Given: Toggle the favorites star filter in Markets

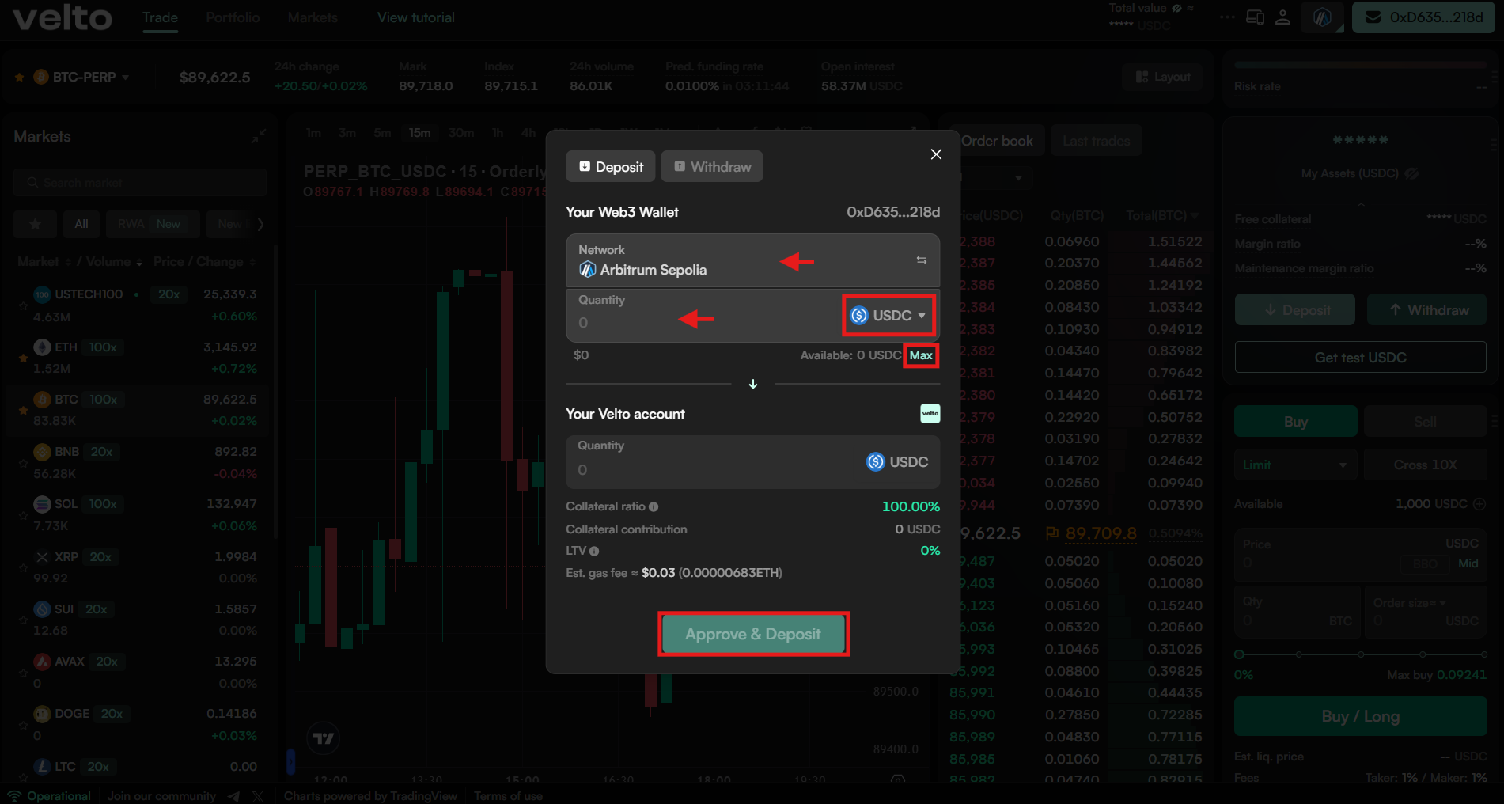Looking at the screenshot, I should [35, 224].
